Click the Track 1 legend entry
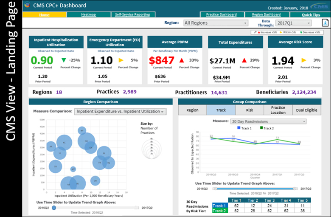 (x=244, y=128)
